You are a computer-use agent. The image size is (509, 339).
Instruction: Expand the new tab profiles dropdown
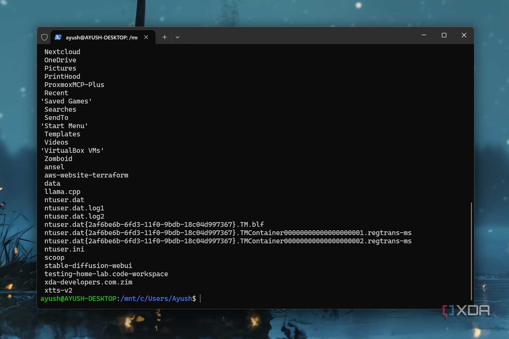point(177,37)
